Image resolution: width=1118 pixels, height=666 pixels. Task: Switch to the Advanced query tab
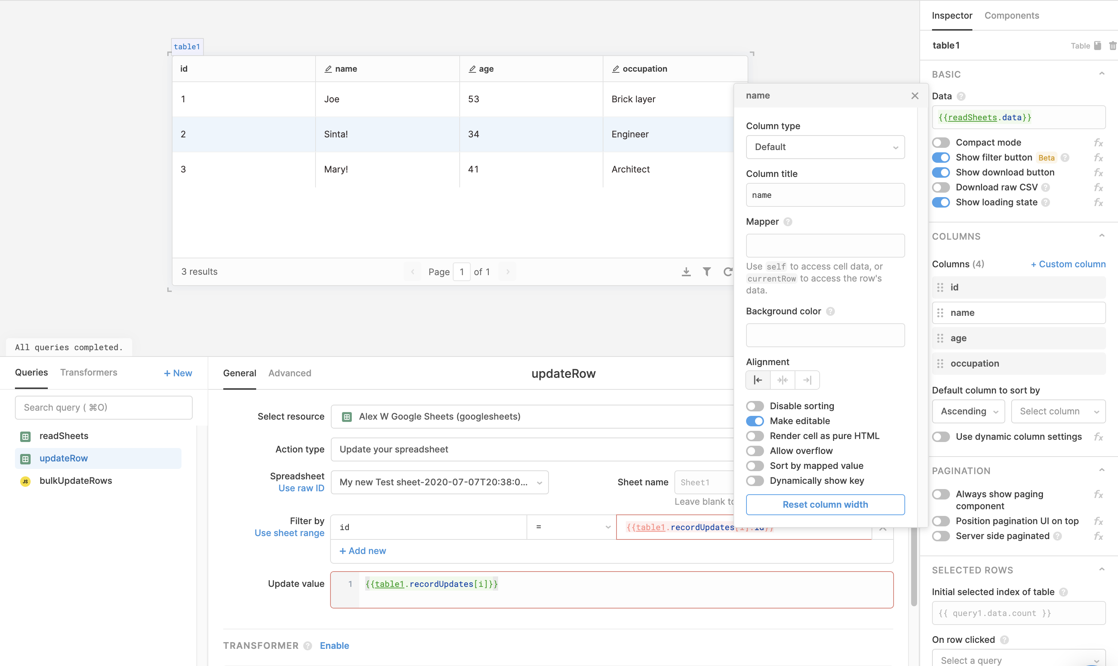pos(289,373)
